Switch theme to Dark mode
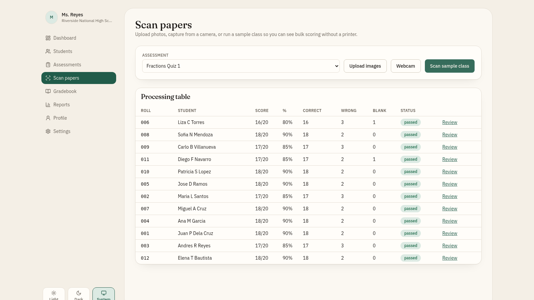 [79, 294]
